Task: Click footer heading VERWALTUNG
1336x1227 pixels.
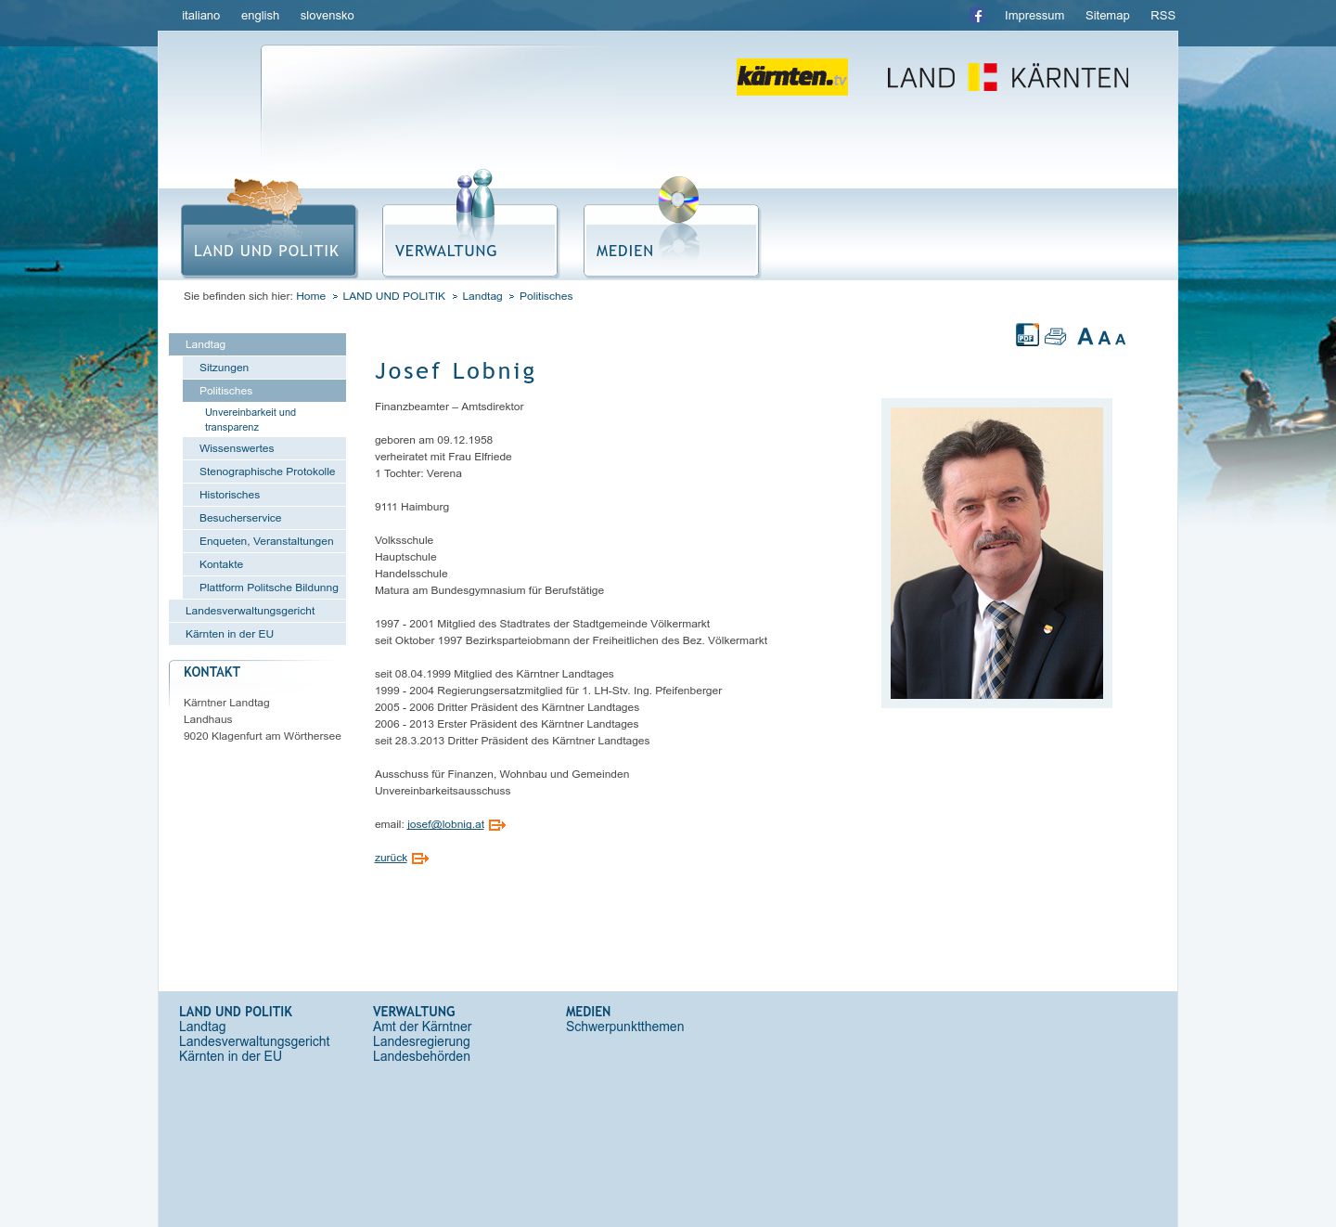Action: 414,1012
